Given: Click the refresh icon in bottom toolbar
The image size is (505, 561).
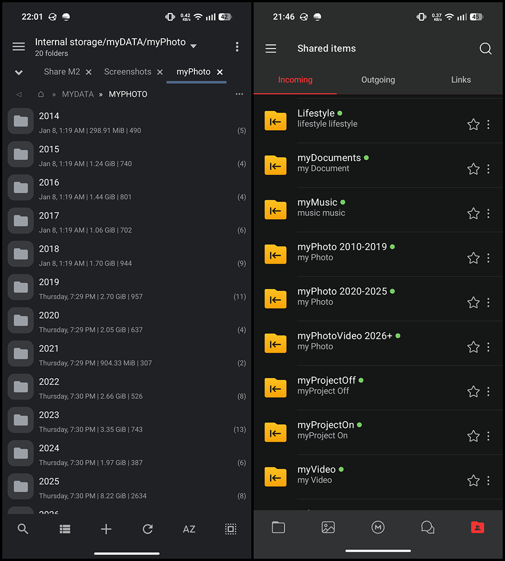Looking at the screenshot, I should [147, 529].
